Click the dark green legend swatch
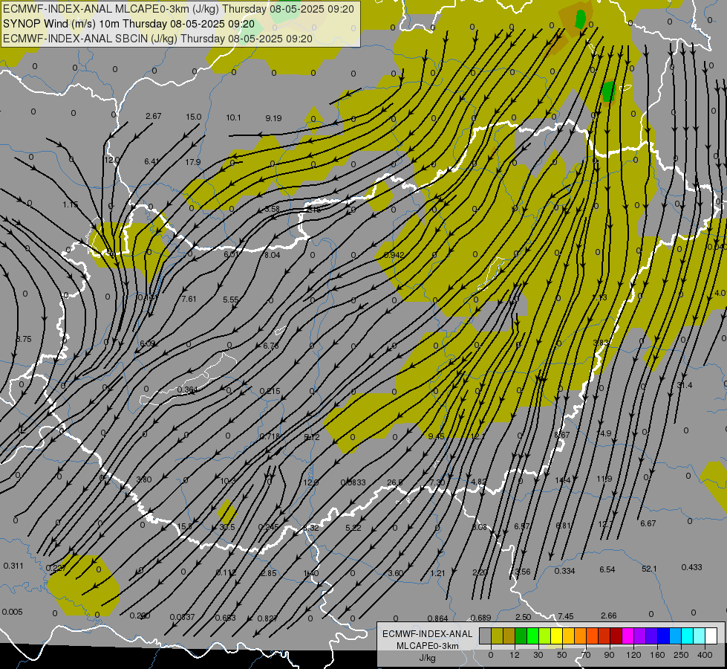 [x=521, y=636]
